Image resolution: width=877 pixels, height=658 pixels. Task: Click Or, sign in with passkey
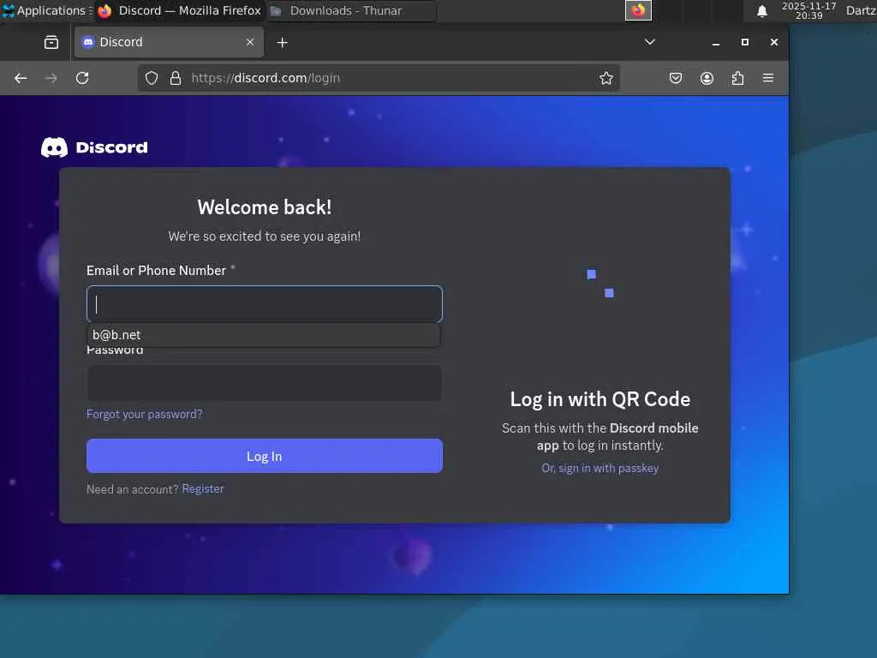[x=600, y=469]
